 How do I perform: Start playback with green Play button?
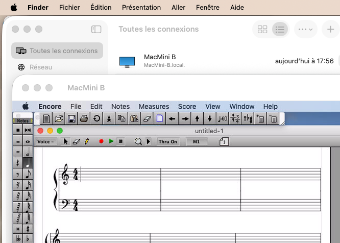[x=111, y=141]
